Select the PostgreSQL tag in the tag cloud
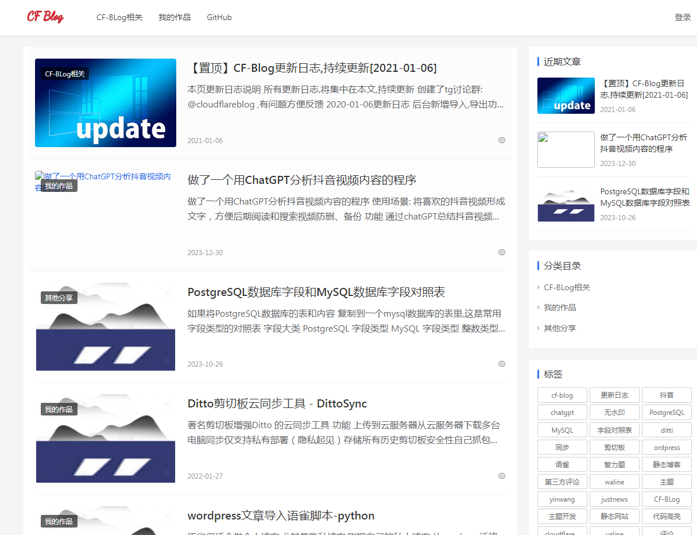 [x=667, y=413]
